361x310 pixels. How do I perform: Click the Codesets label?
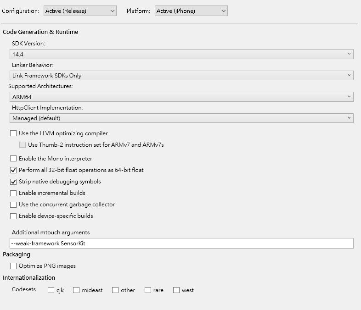(x=24, y=289)
